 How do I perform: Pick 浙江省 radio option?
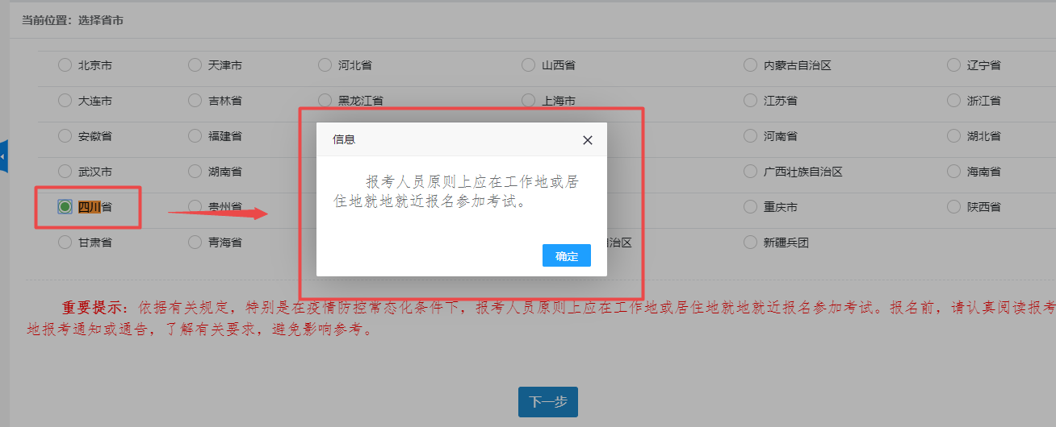[953, 101]
